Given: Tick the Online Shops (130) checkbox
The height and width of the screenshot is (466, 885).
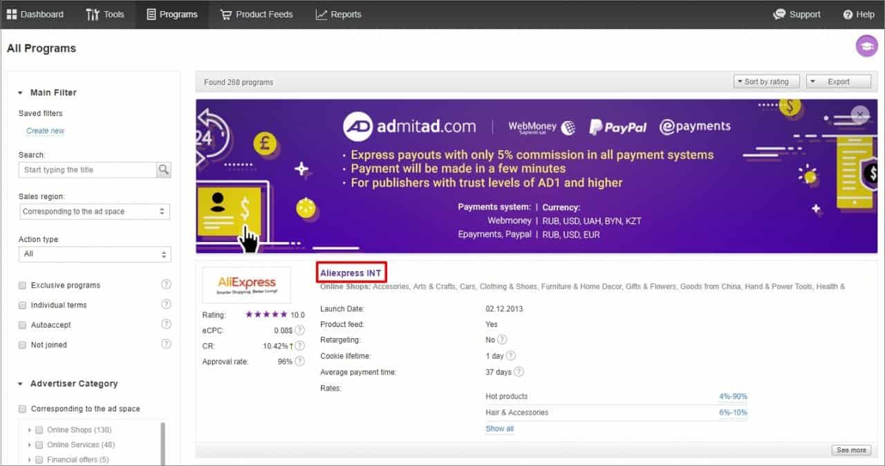Looking at the screenshot, I should [39, 430].
